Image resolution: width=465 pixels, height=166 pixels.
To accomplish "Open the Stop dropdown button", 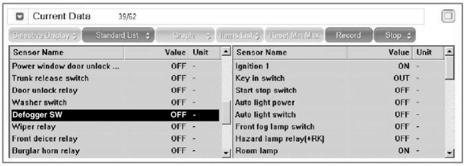I will [x=395, y=35].
